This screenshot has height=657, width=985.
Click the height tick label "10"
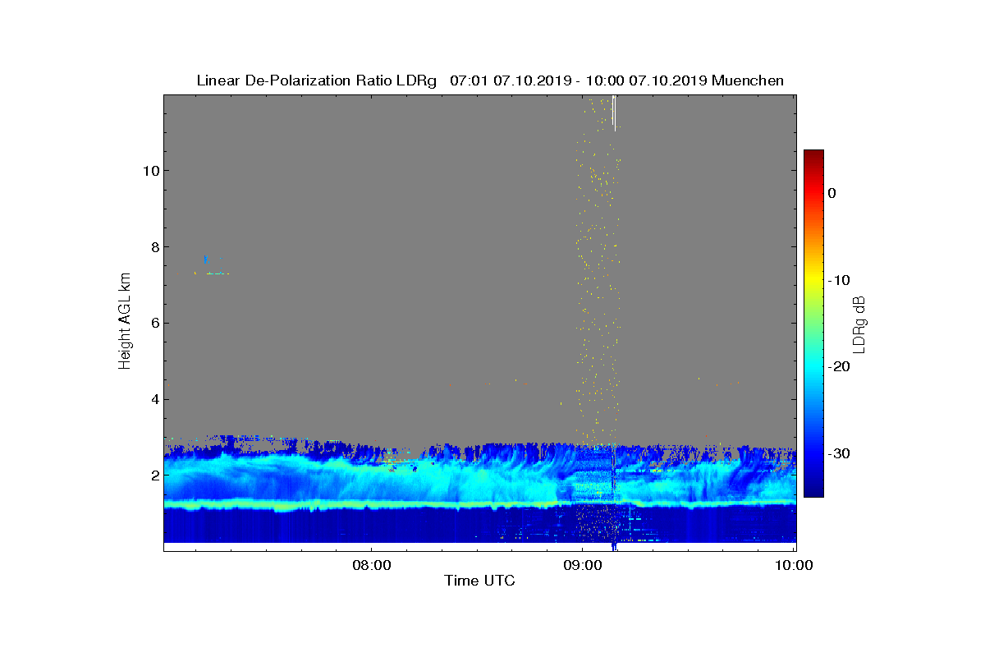pos(149,171)
